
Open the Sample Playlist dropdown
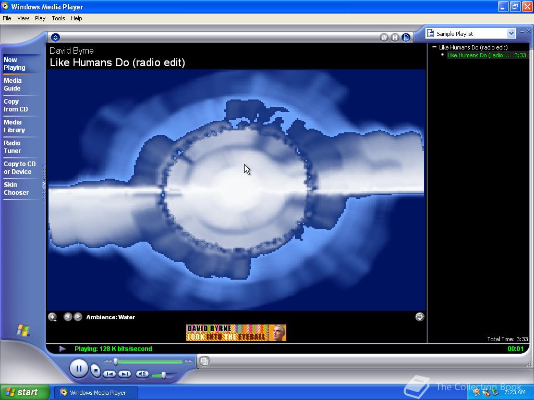[511, 33]
